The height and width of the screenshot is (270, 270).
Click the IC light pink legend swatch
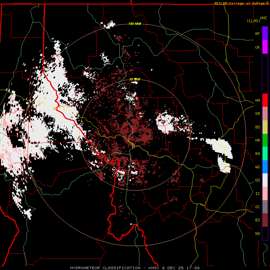[265, 193]
